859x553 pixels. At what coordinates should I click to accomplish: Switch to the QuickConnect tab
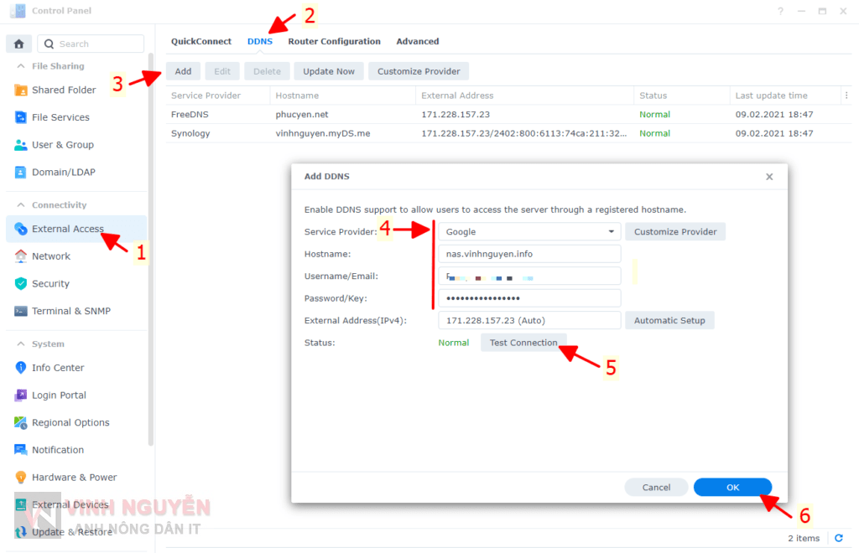coord(201,41)
